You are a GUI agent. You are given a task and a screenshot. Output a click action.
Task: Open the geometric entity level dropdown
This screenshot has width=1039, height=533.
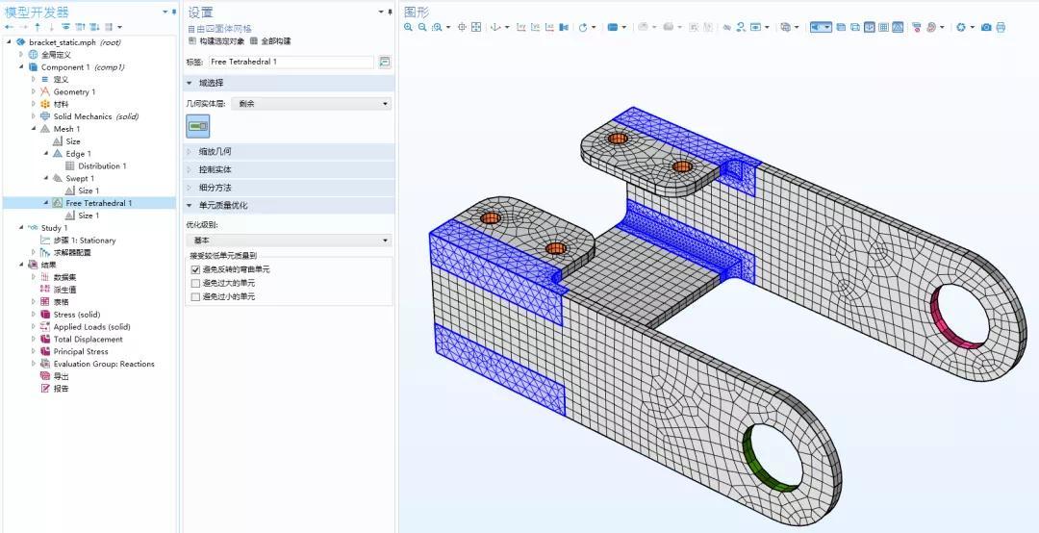[312, 103]
